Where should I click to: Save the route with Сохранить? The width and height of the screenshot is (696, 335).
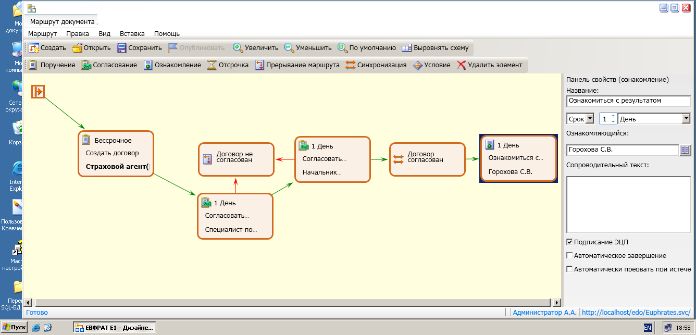(x=139, y=48)
